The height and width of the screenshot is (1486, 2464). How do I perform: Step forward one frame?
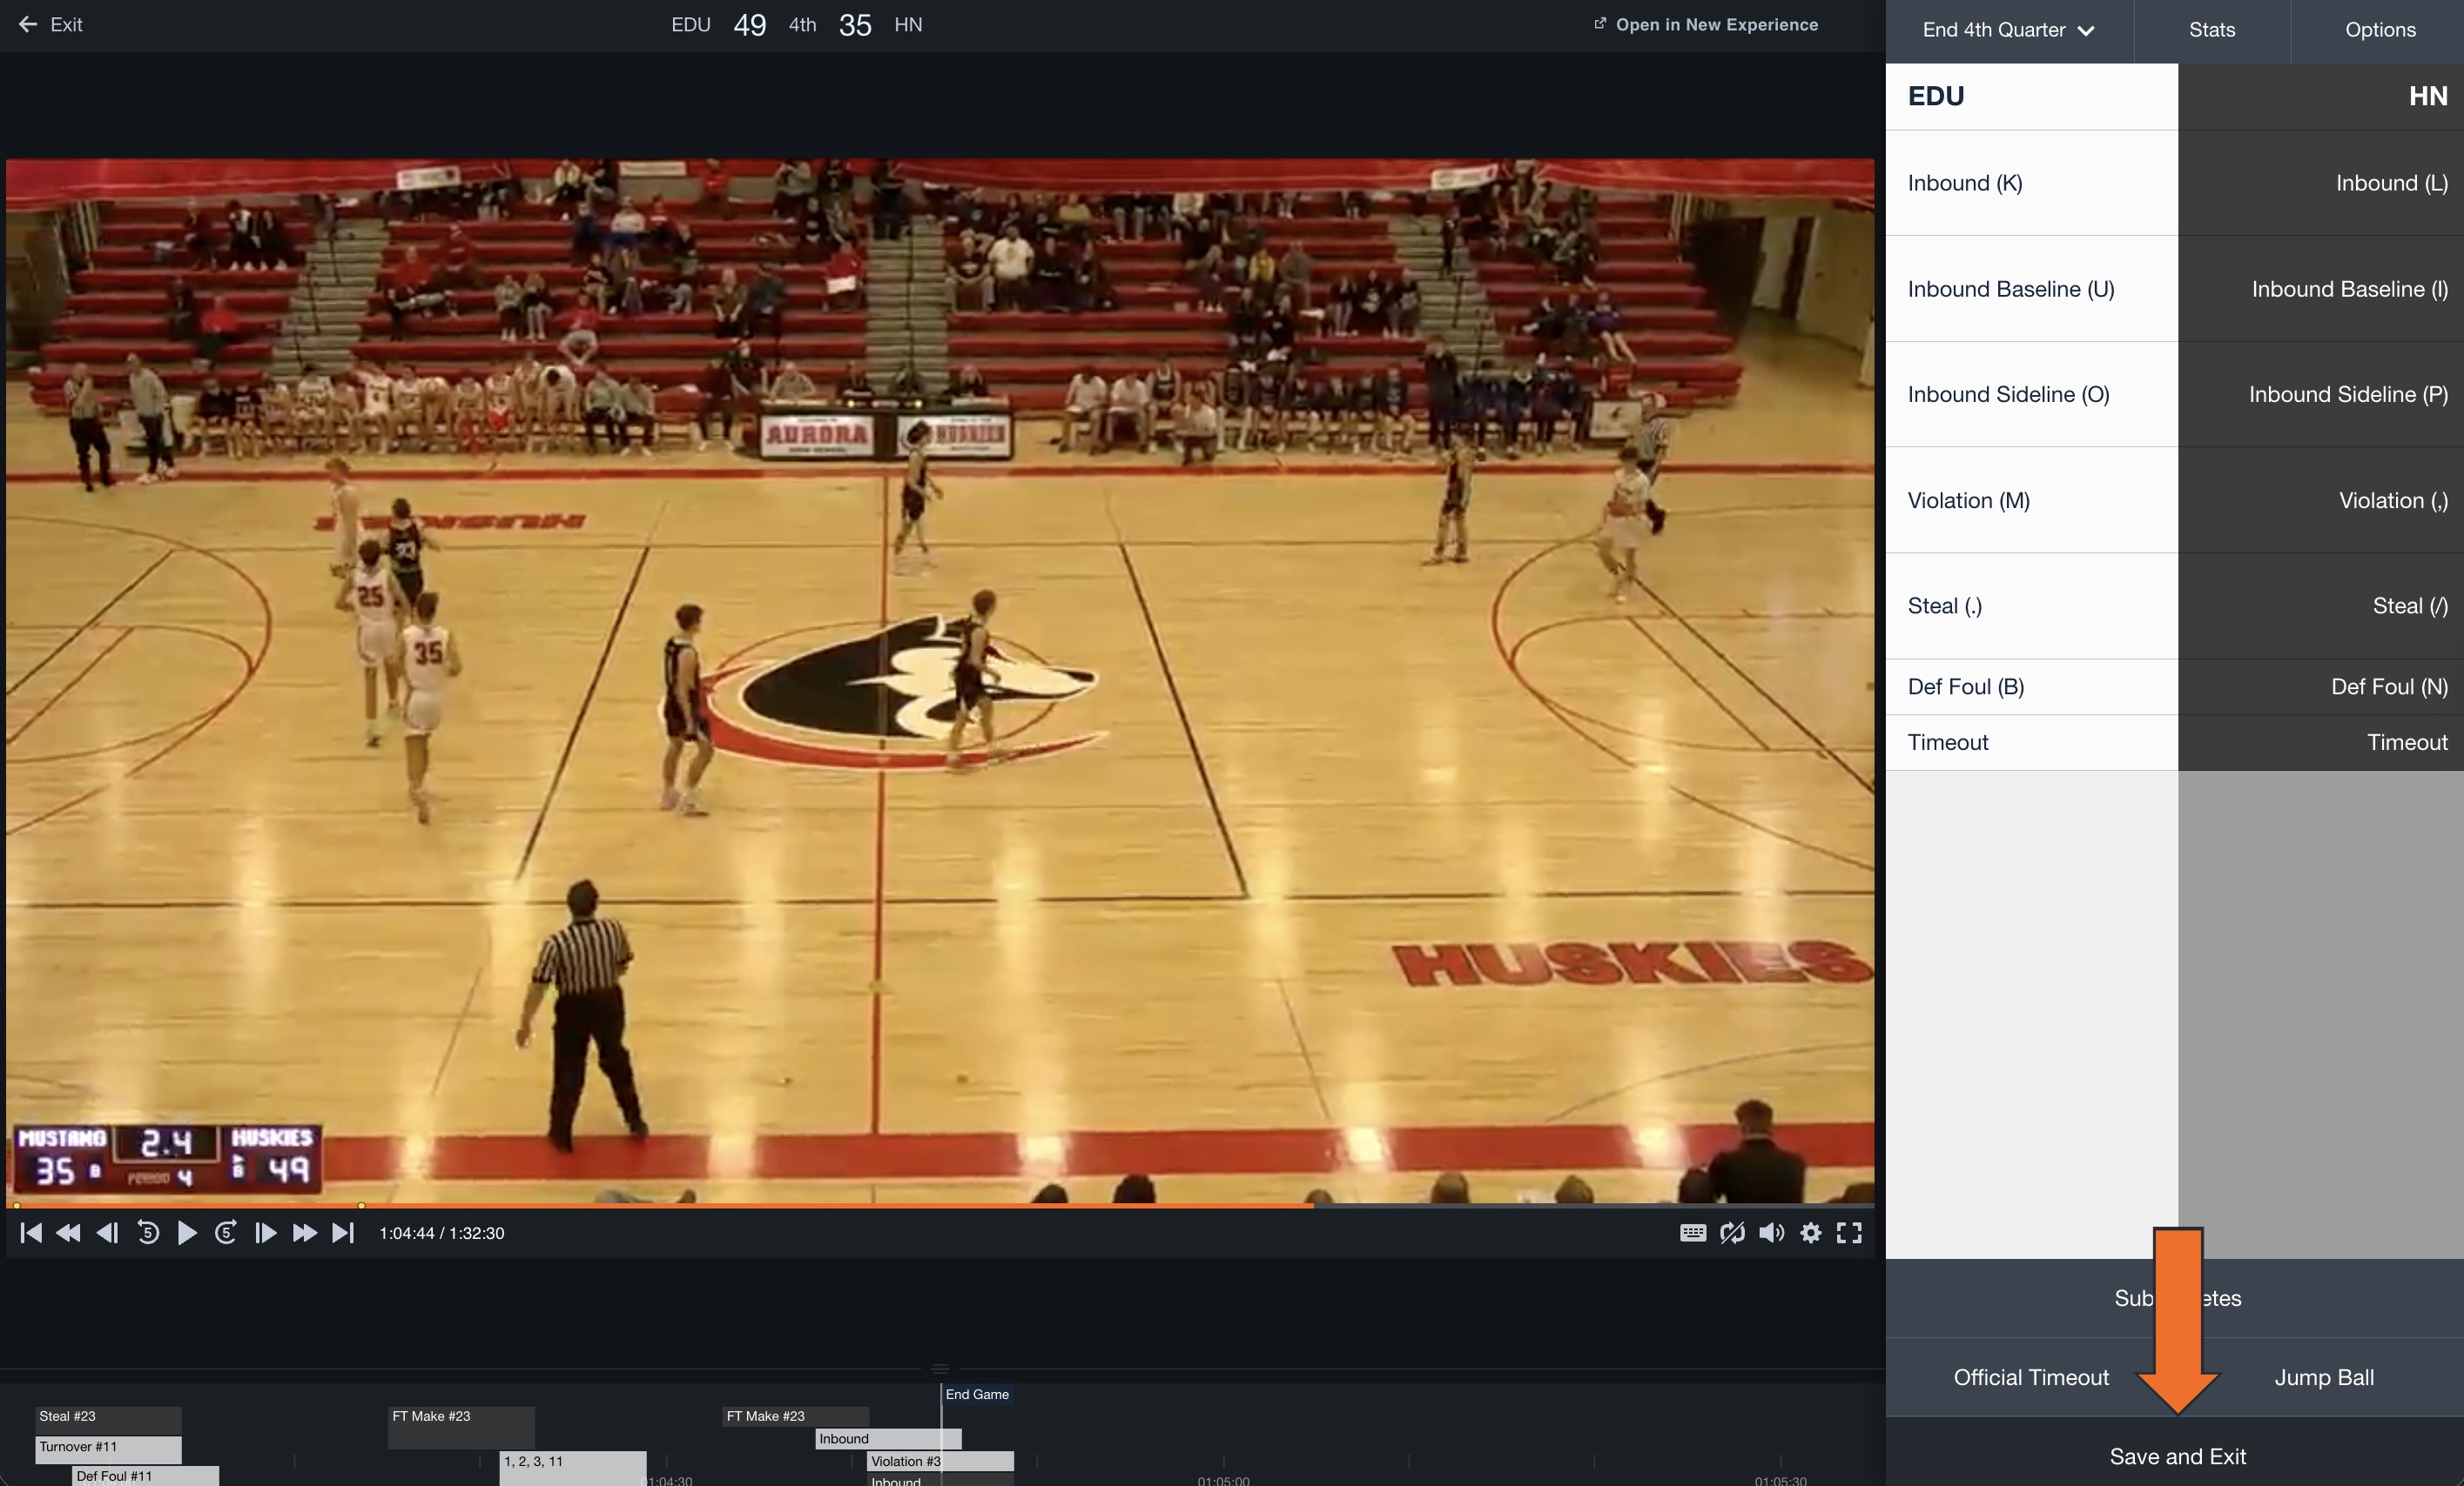click(265, 1233)
